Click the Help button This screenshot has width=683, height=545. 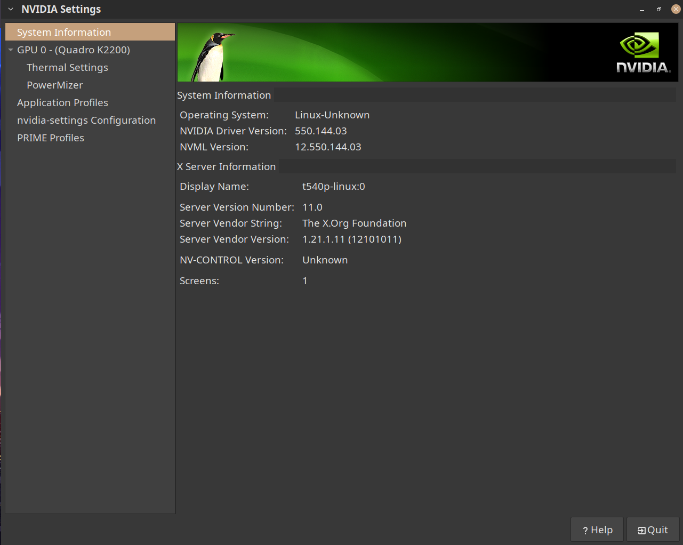[597, 530]
